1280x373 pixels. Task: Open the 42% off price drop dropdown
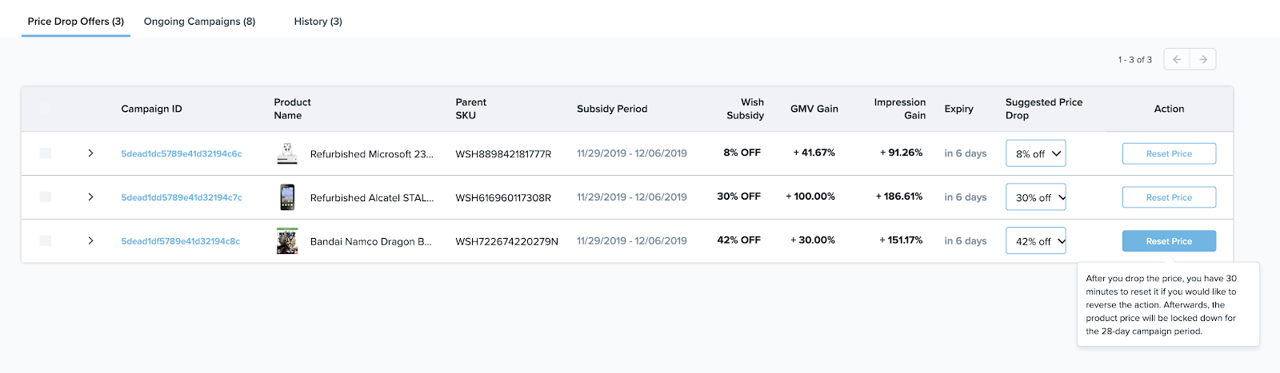click(x=1036, y=241)
